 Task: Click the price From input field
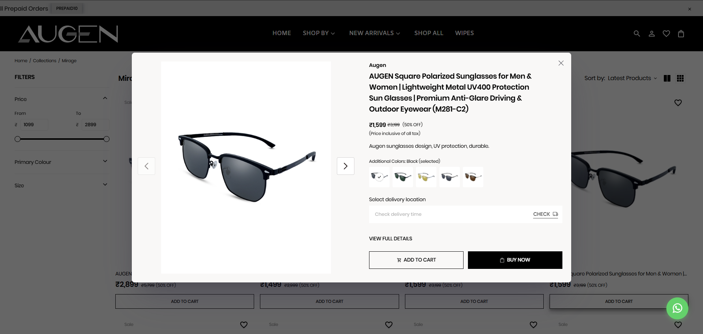[34, 125]
